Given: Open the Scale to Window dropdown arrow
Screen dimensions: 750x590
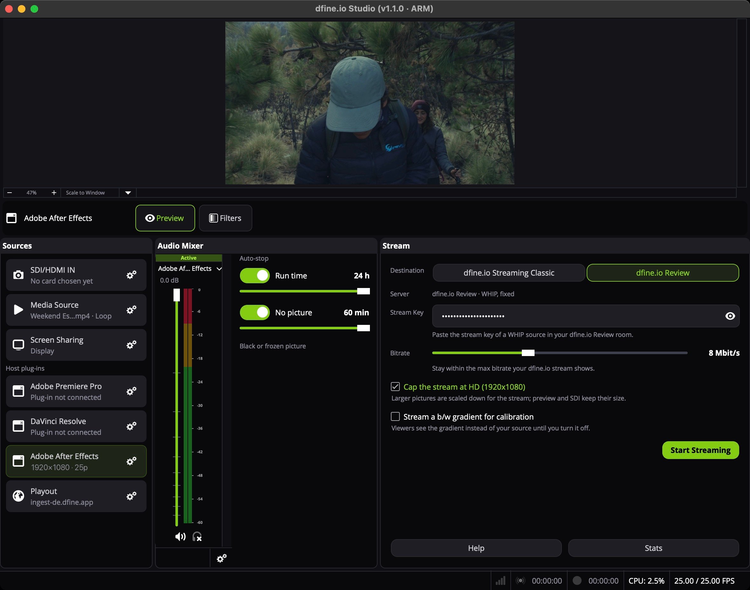Looking at the screenshot, I should pos(128,193).
